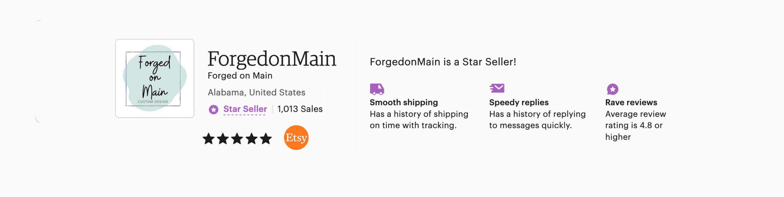The image size is (784, 197).
Task: Select the Speedy replies heading
Action: click(519, 102)
